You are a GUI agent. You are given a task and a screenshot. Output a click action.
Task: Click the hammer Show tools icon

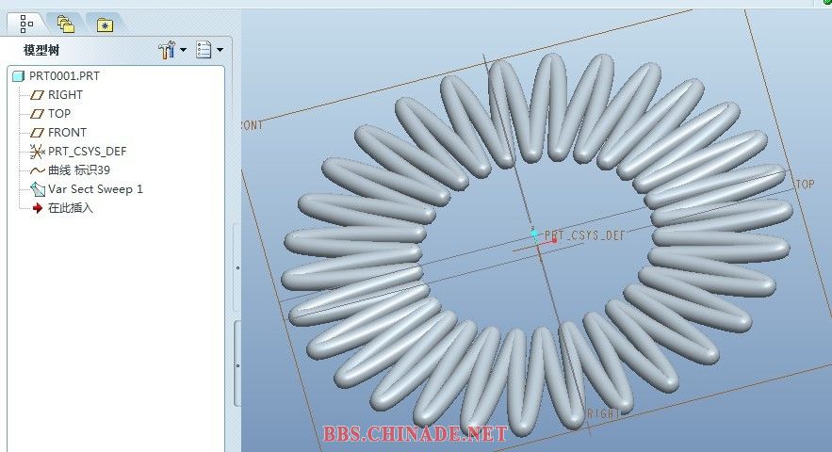[168, 50]
